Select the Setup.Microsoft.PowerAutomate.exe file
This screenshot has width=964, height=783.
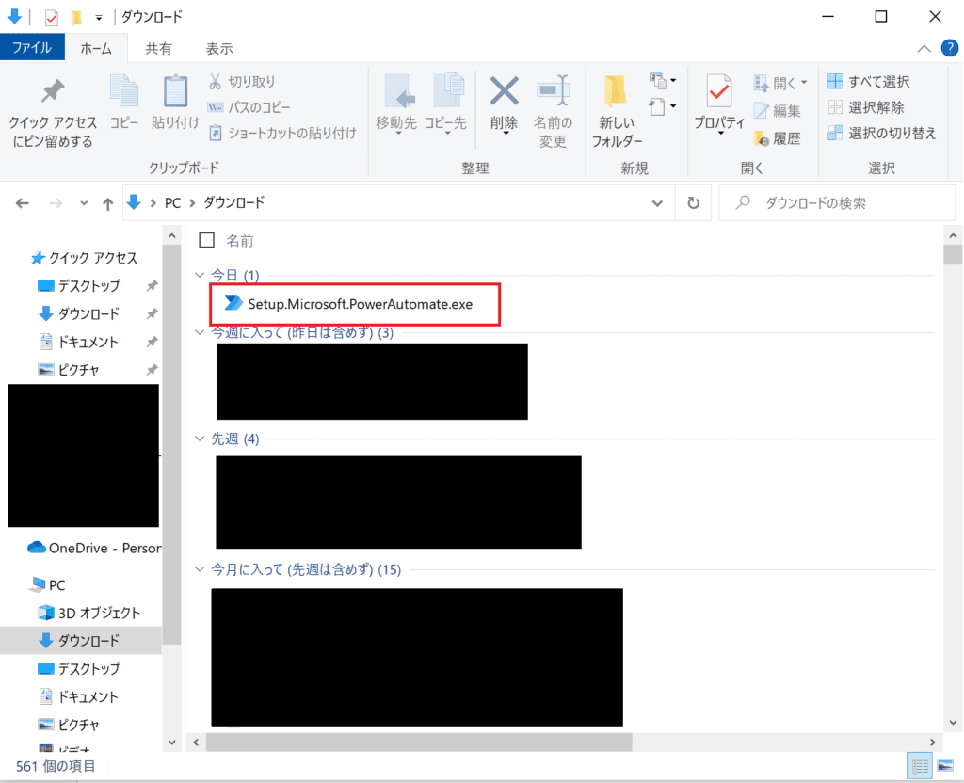360,304
